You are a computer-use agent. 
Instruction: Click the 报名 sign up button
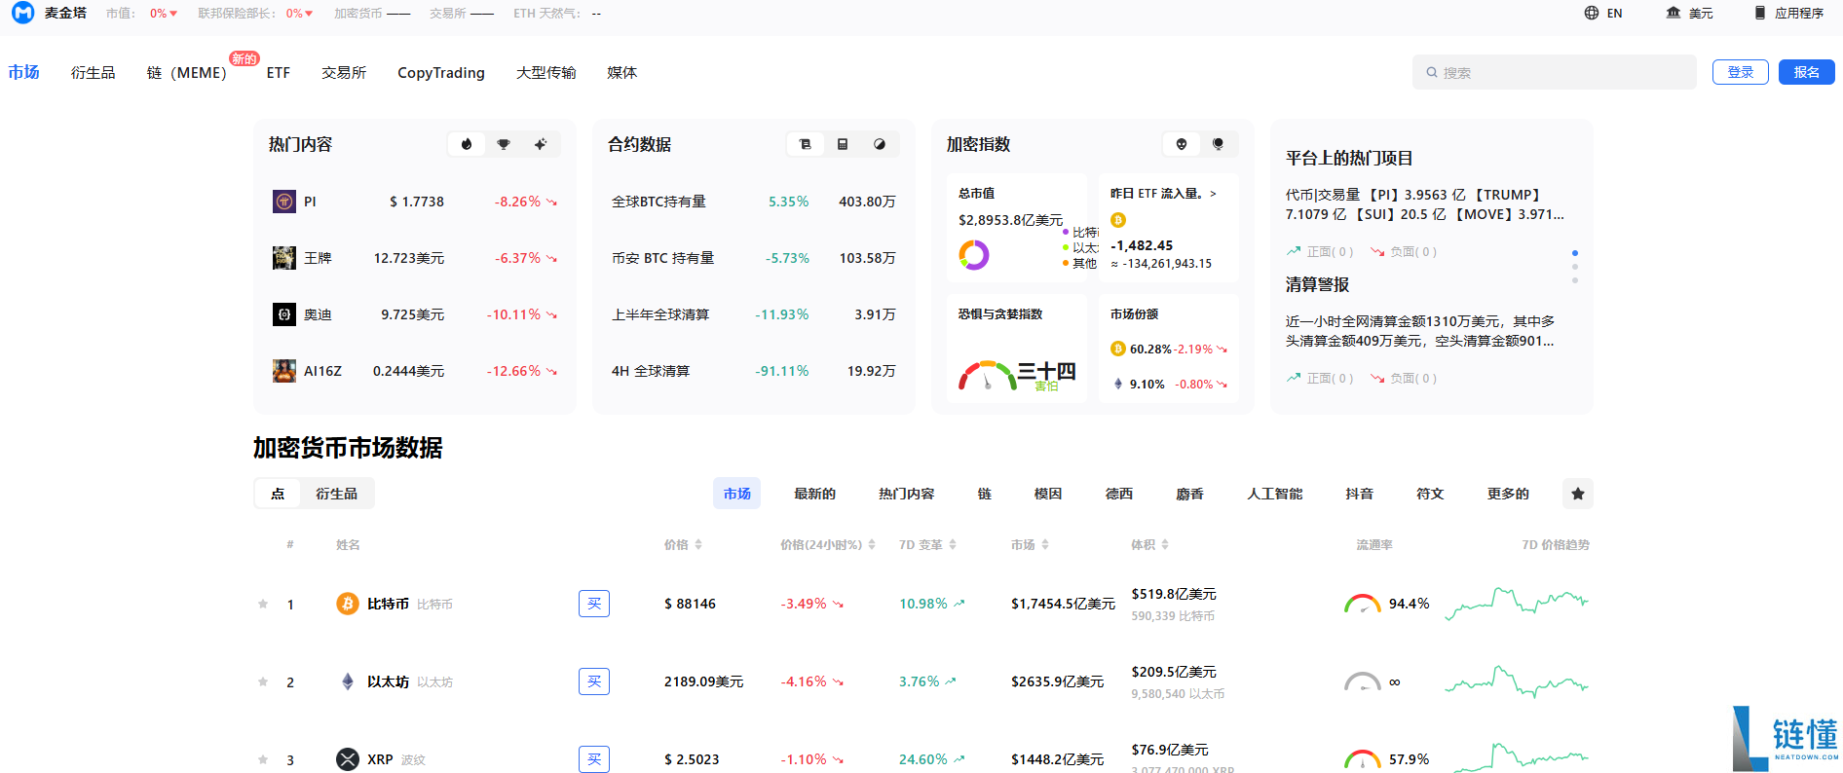(x=1807, y=72)
